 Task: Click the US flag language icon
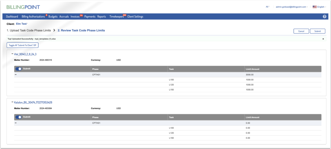(314, 7)
